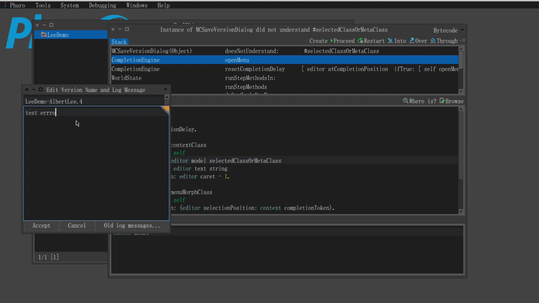Click the Old log messages button
This screenshot has height=303, width=539.
(x=132, y=226)
